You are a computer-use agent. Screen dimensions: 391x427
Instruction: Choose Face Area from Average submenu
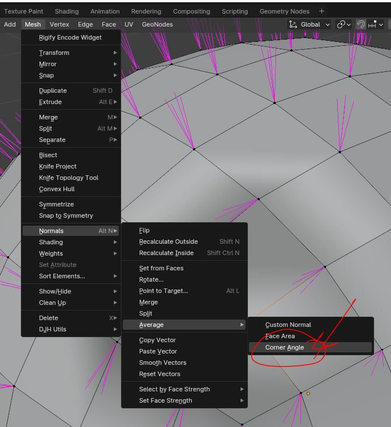pyautogui.click(x=280, y=336)
